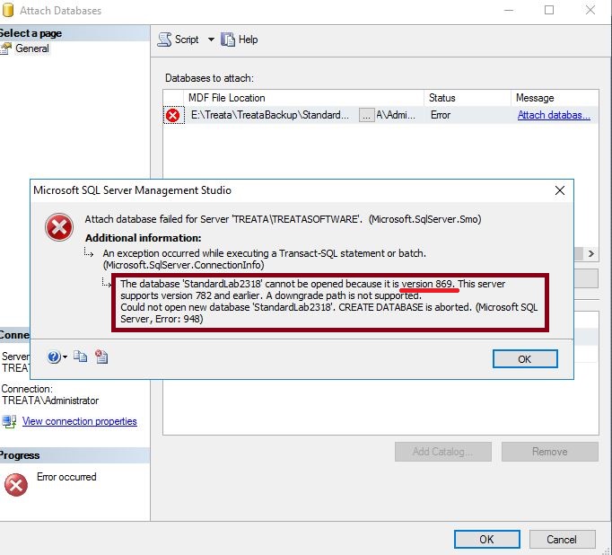Select the General page
Screen dimensions: 612x555
[x=32, y=48]
